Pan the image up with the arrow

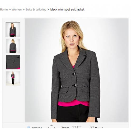tap(51, 125)
